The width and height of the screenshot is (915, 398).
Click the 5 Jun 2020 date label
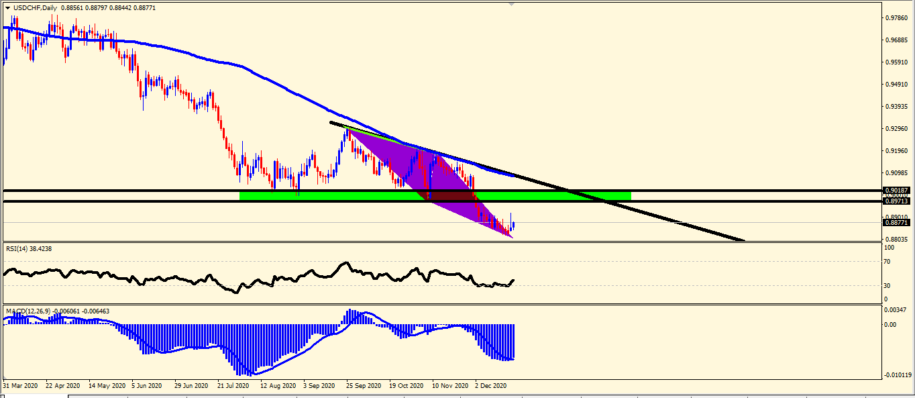click(x=147, y=386)
